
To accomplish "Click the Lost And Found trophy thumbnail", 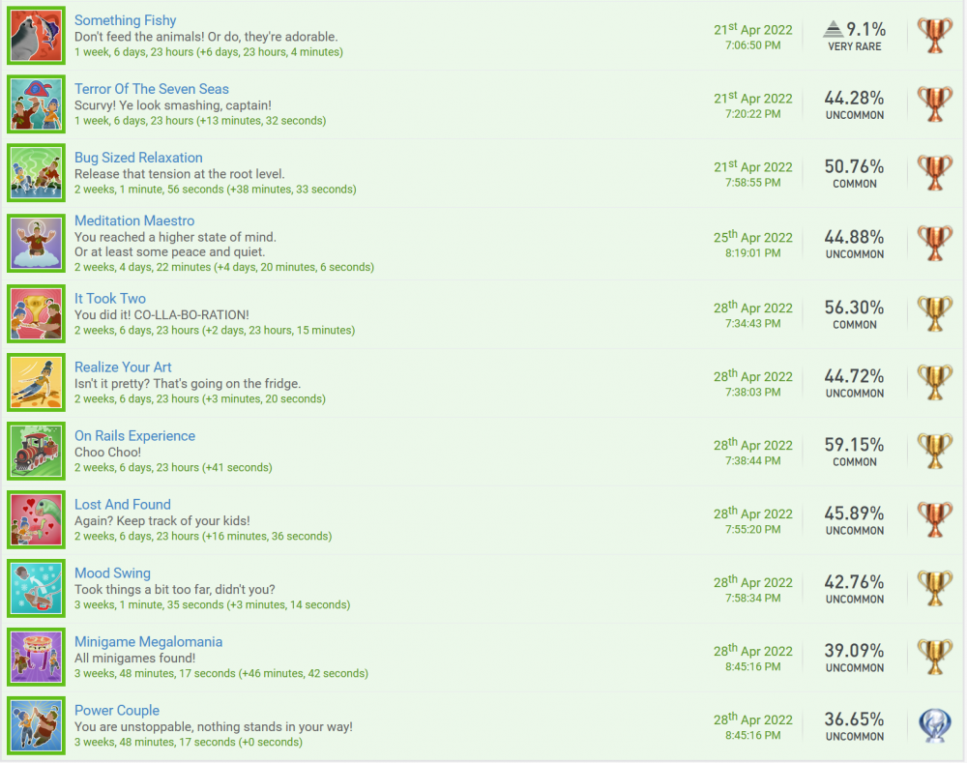I will coord(37,519).
